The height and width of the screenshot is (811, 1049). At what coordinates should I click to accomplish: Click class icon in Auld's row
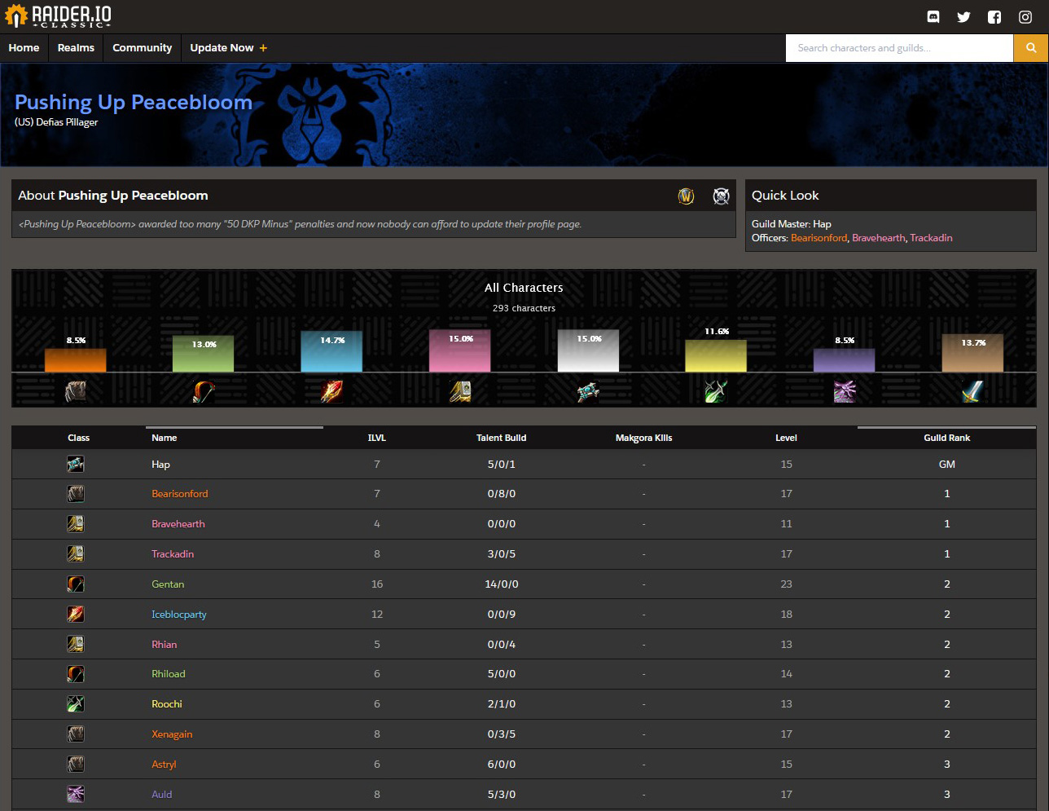tap(76, 795)
